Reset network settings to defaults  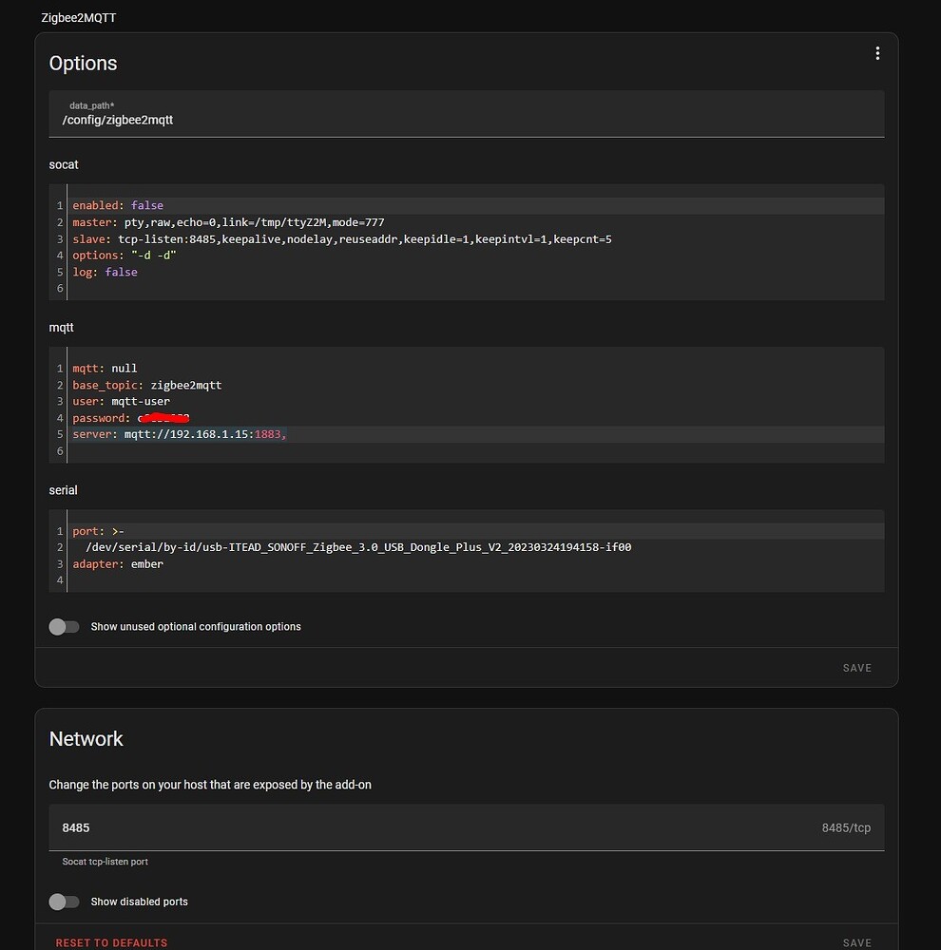click(111, 942)
